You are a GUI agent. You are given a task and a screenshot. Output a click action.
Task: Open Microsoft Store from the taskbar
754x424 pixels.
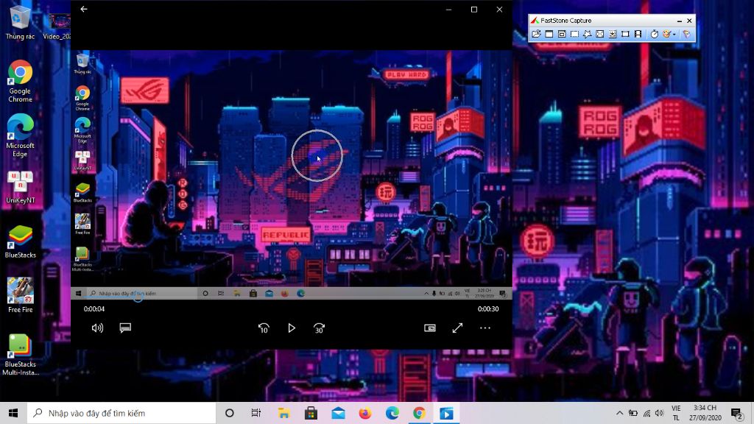click(x=311, y=413)
